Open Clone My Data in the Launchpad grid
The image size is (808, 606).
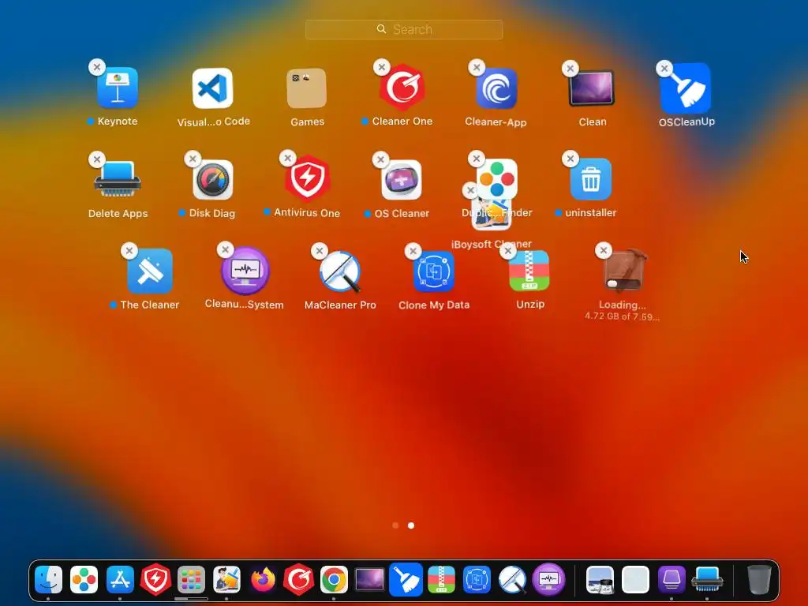pyautogui.click(x=434, y=271)
